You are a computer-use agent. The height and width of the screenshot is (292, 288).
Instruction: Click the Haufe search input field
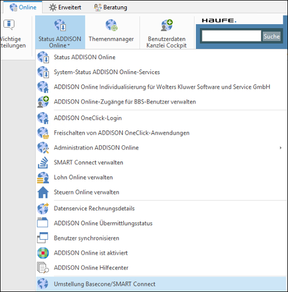pyautogui.click(x=232, y=36)
